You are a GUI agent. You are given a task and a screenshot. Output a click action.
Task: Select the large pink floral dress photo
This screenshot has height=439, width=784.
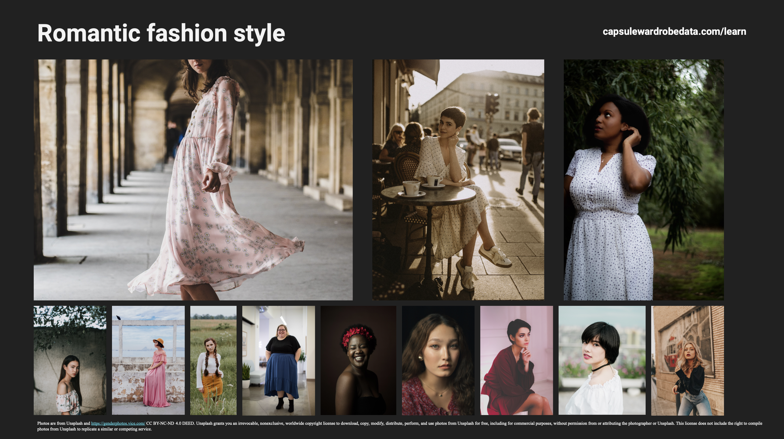[x=193, y=179]
